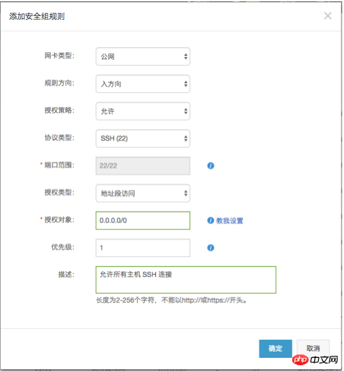Open the 协议类型 dropdown showing SSH (22)
This screenshot has height=371, width=344.
pos(143,138)
